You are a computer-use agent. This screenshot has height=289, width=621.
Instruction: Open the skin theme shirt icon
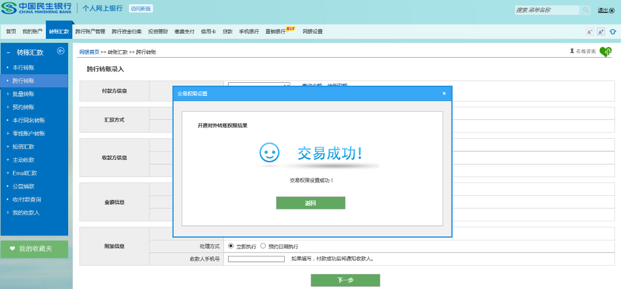tap(613, 31)
